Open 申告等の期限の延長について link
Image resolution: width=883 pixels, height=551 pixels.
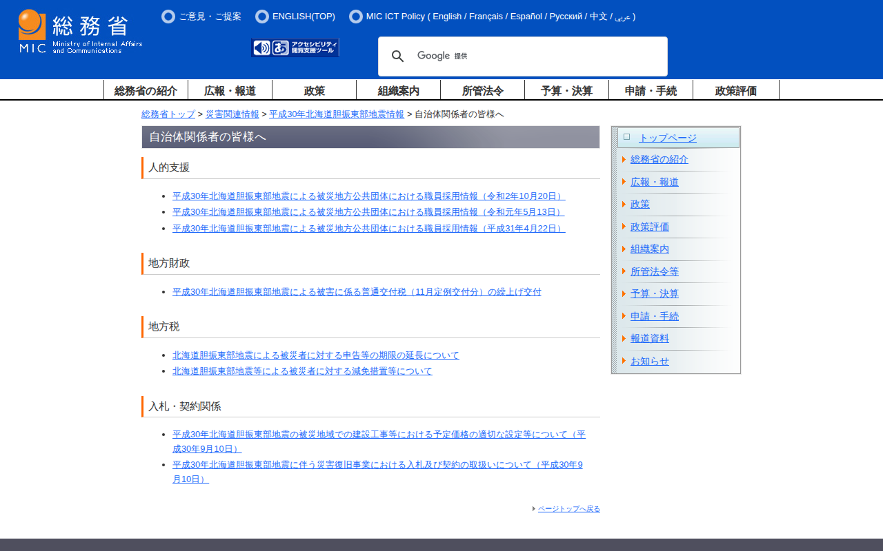point(315,355)
